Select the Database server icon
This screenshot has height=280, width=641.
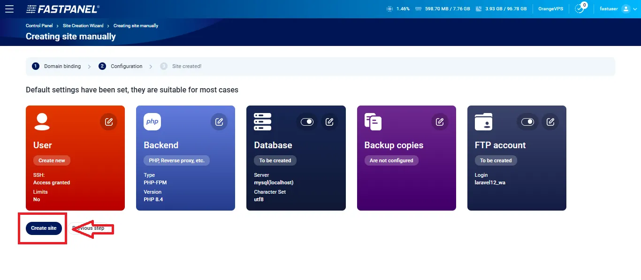click(x=262, y=121)
